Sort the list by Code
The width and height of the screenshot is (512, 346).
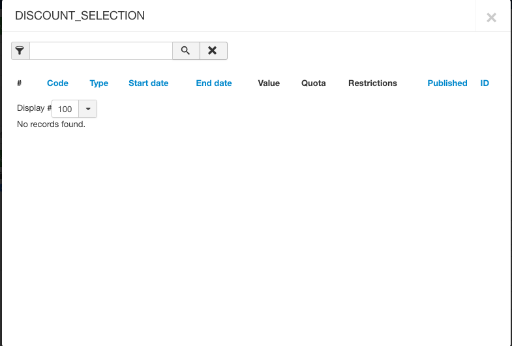[x=57, y=83]
